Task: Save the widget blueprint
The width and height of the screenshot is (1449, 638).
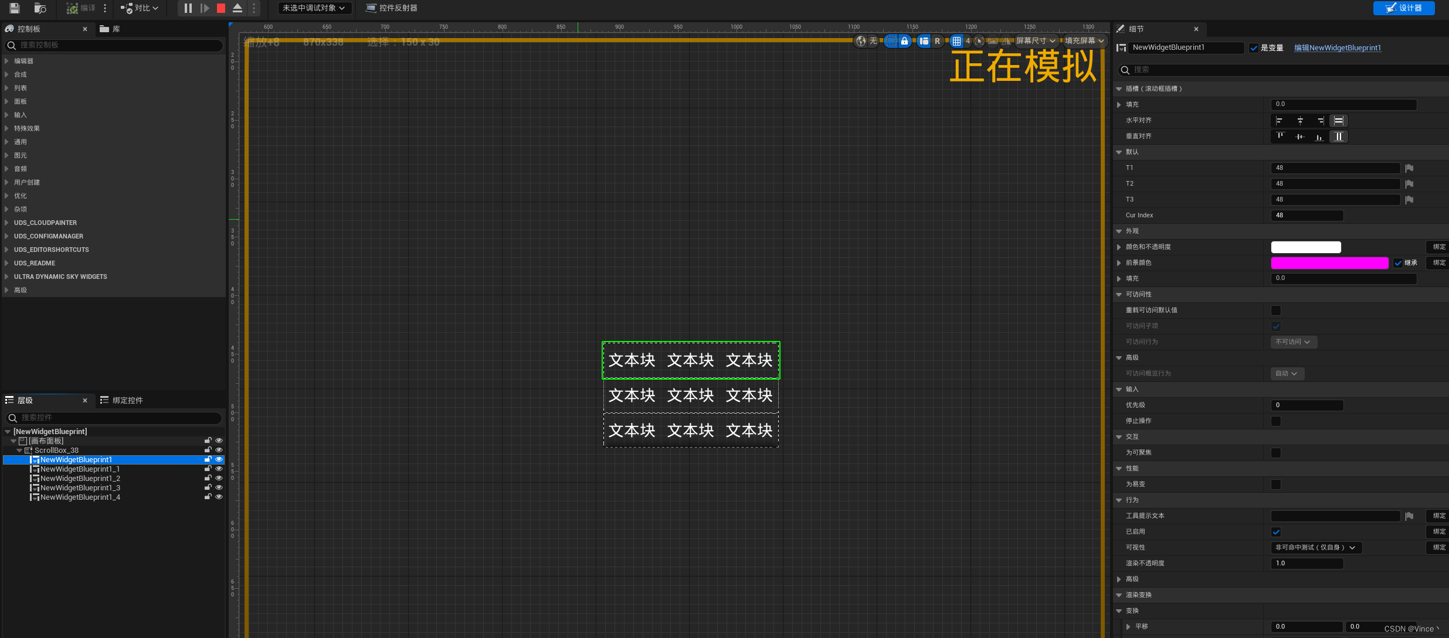Action: tap(13, 8)
